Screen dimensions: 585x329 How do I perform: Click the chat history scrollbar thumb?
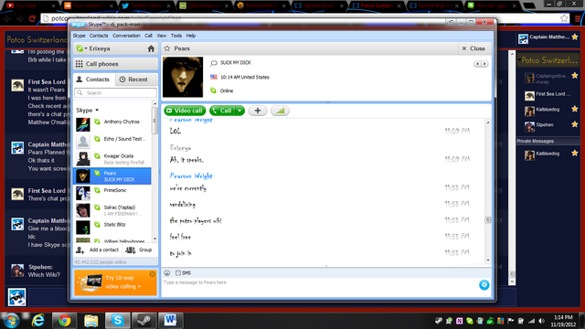point(487,219)
